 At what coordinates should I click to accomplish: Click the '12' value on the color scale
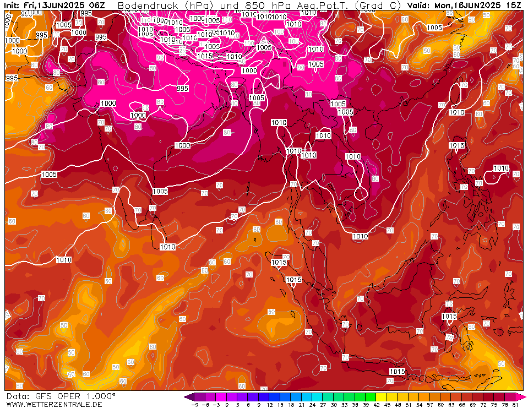[269, 405]
